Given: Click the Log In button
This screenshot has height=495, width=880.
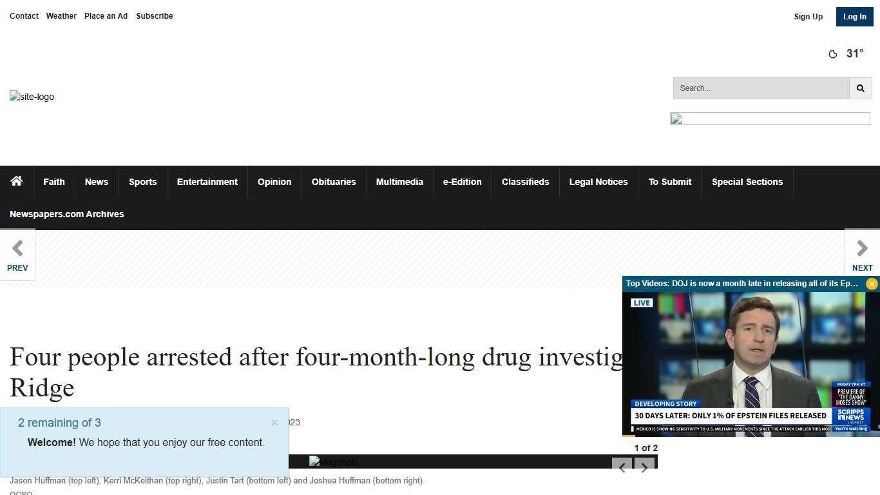Looking at the screenshot, I should pos(854,17).
